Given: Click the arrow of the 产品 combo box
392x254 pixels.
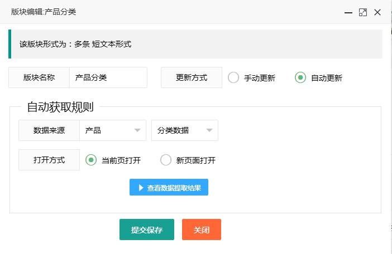Looking at the screenshot, I should tap(137, 131).
